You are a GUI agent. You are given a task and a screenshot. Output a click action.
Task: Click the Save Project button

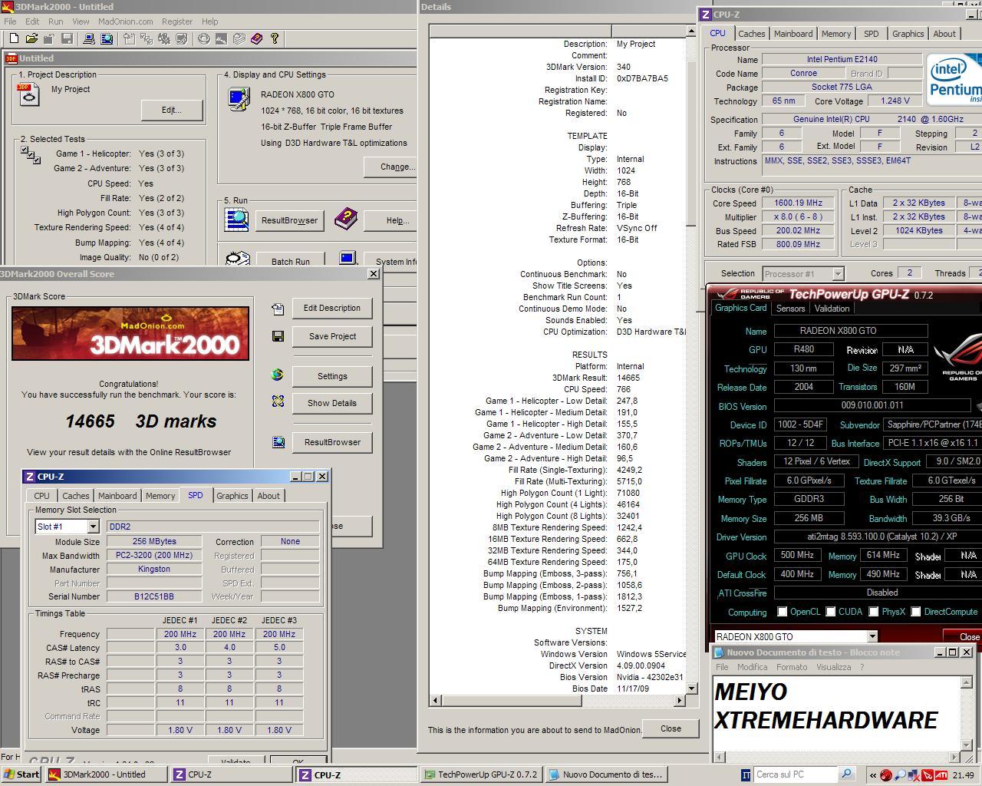(332, 336)
